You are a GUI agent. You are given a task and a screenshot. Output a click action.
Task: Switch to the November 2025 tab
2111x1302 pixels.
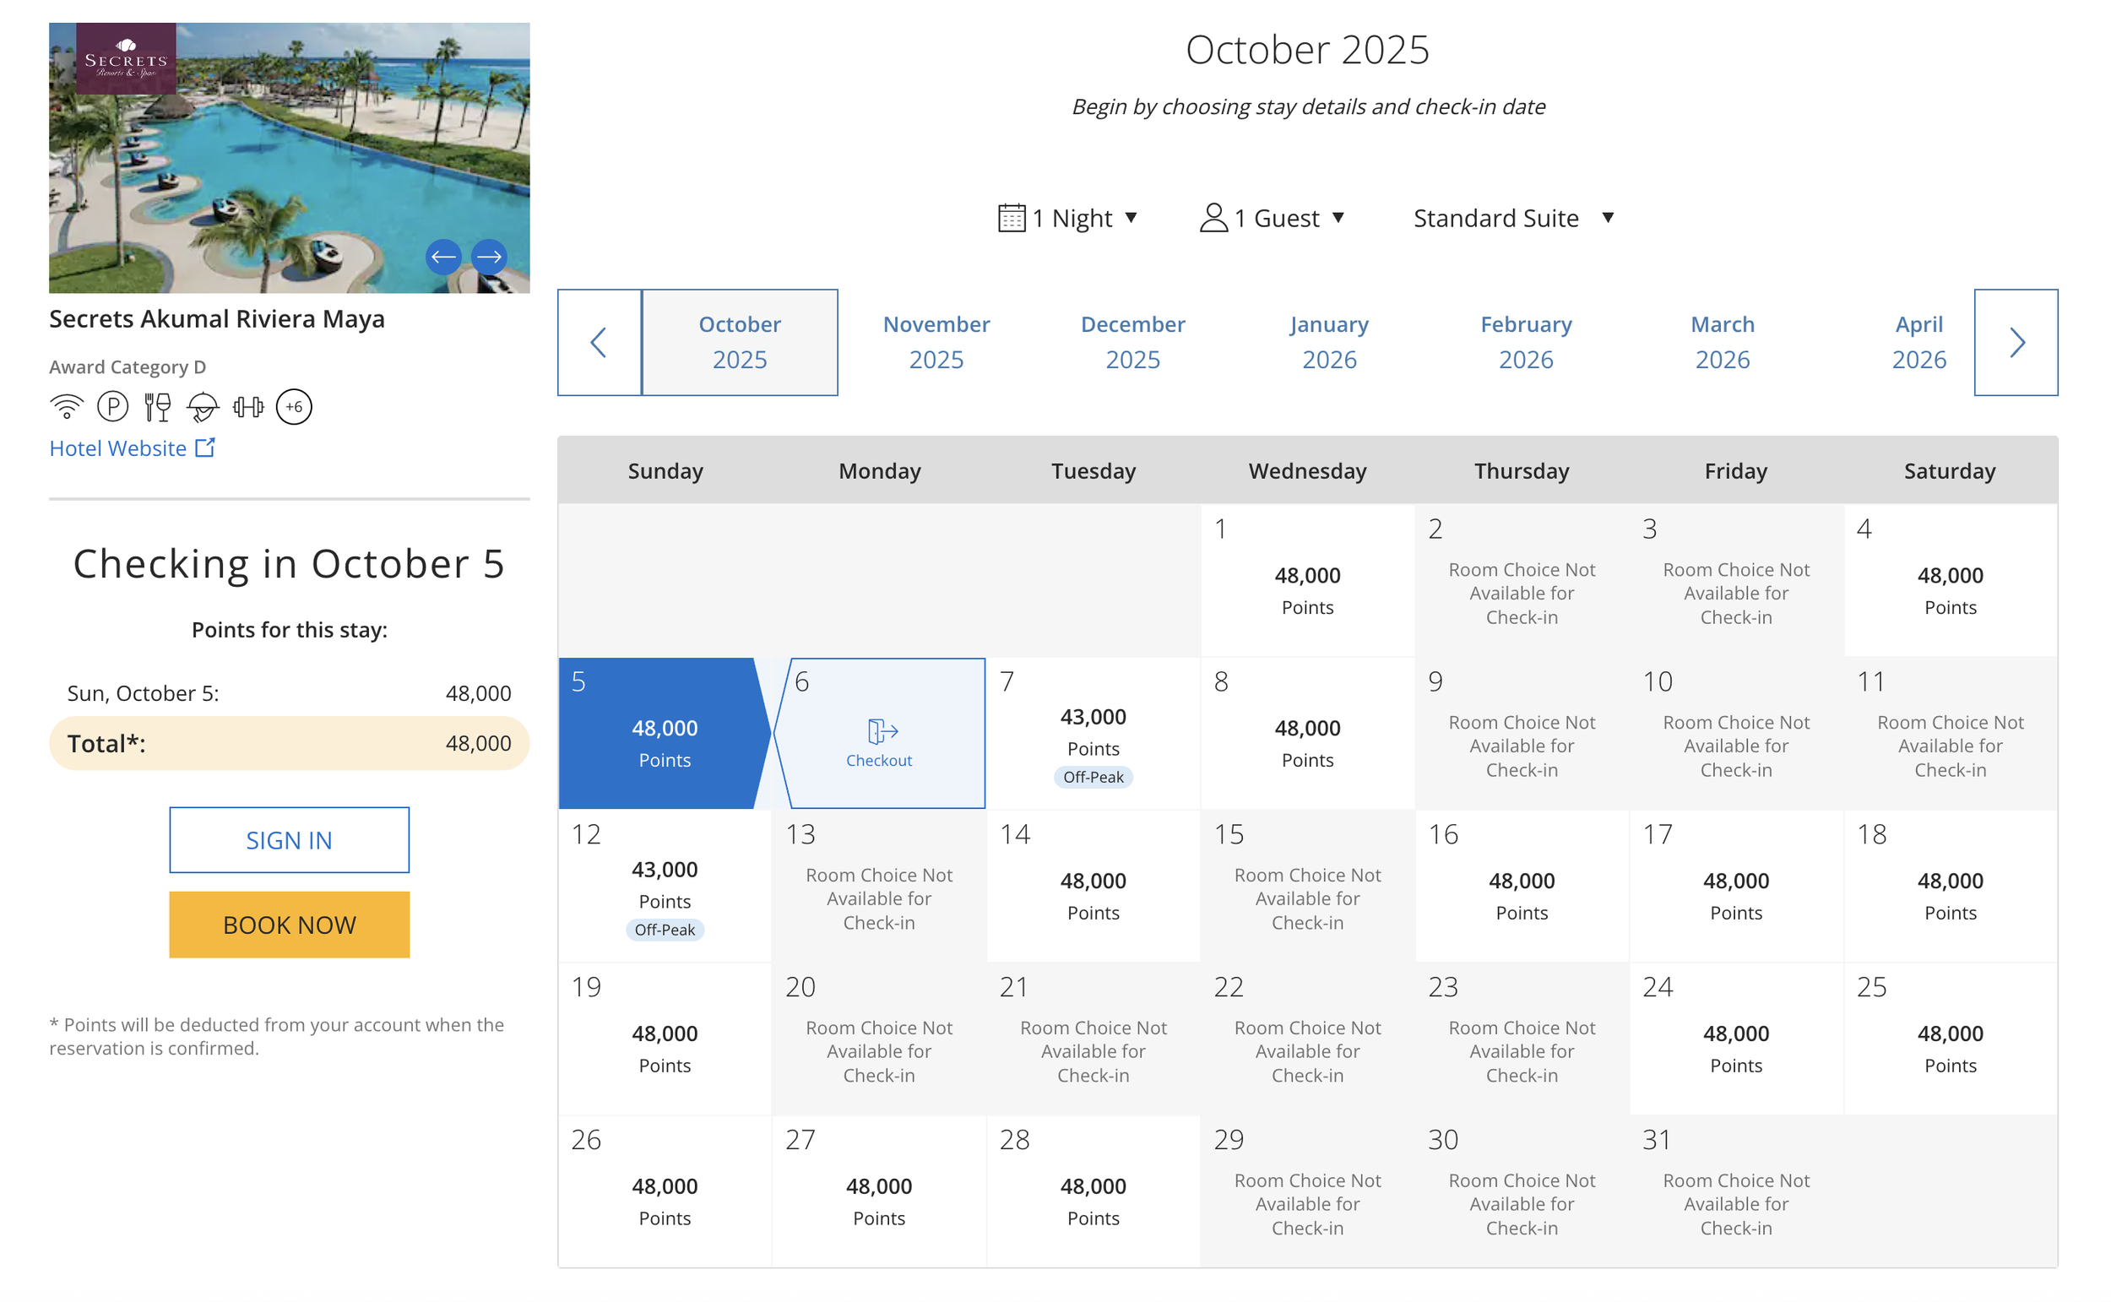(x=936, y=342)
